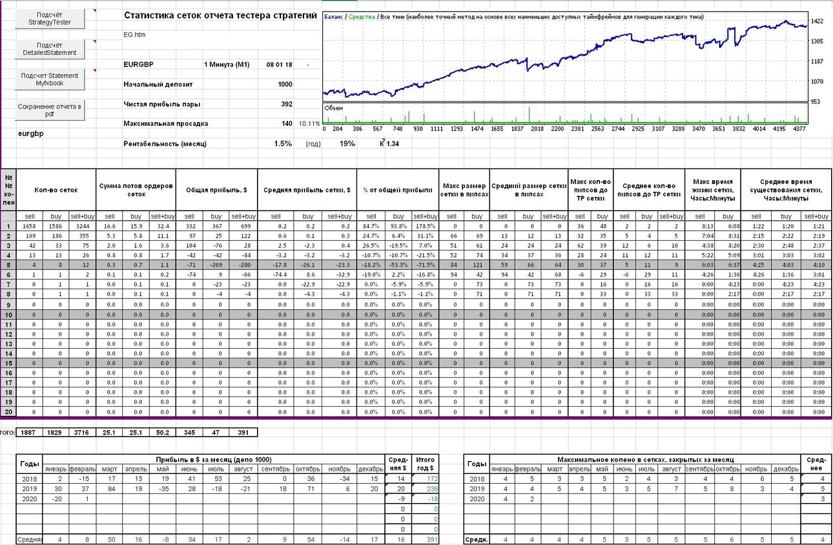Click the Макс время жизни сетки header
This screenshot has height=545, width=833.
tap(713, 190)
